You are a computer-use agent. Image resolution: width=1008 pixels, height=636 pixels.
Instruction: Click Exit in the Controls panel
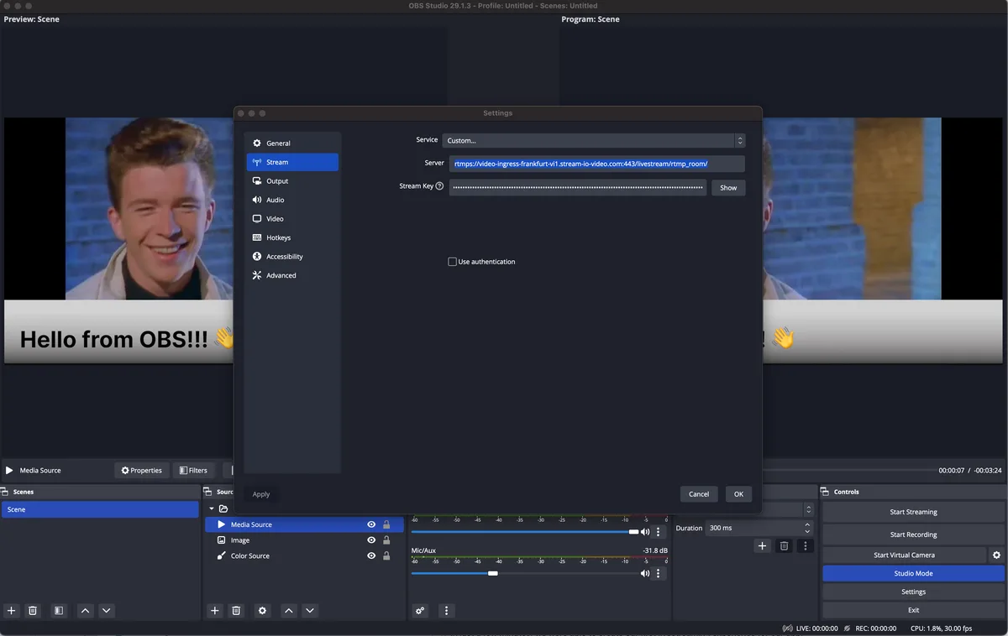coord(913,610)
